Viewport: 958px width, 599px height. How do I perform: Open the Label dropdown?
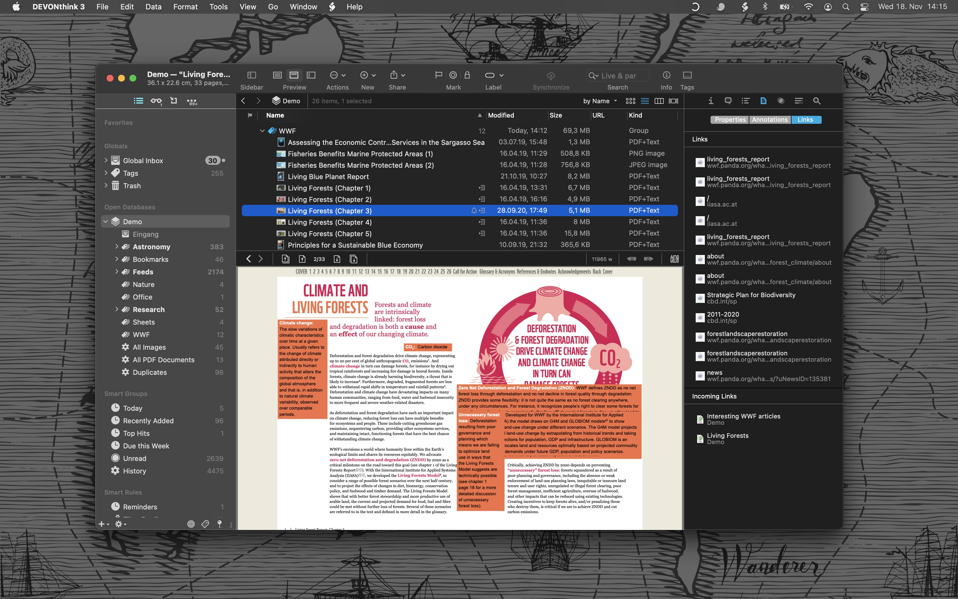(x=494, y=75)
